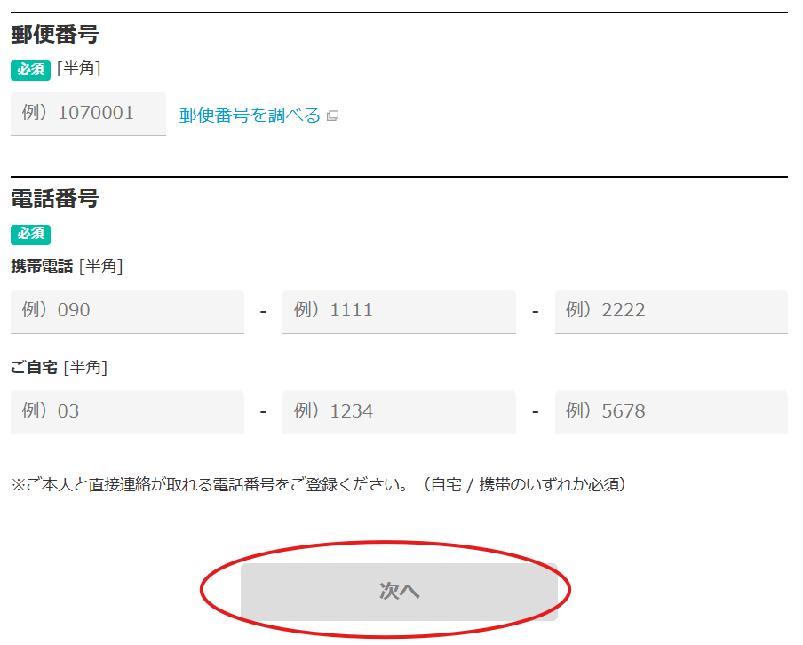Open the 郵便番号を調べる link
This screenshot has width=803, height=645.
(250, 115)
